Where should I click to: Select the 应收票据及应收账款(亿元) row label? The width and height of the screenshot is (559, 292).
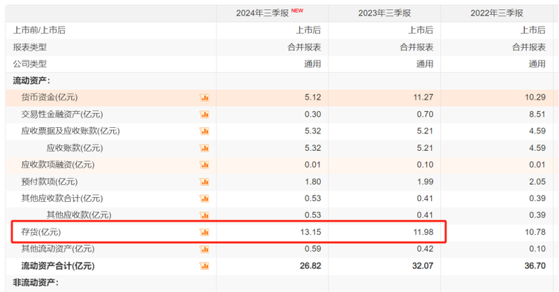pyautogui.click(x=71, y=131)
